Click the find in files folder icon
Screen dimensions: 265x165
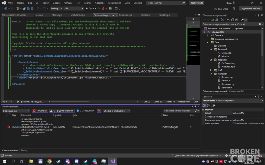(x=110, y=8)
